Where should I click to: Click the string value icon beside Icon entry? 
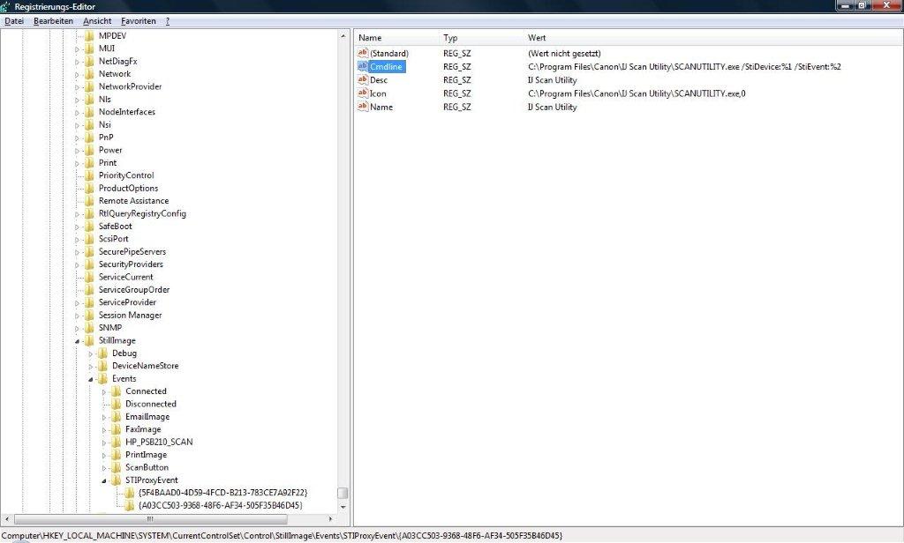coord(361,93)
